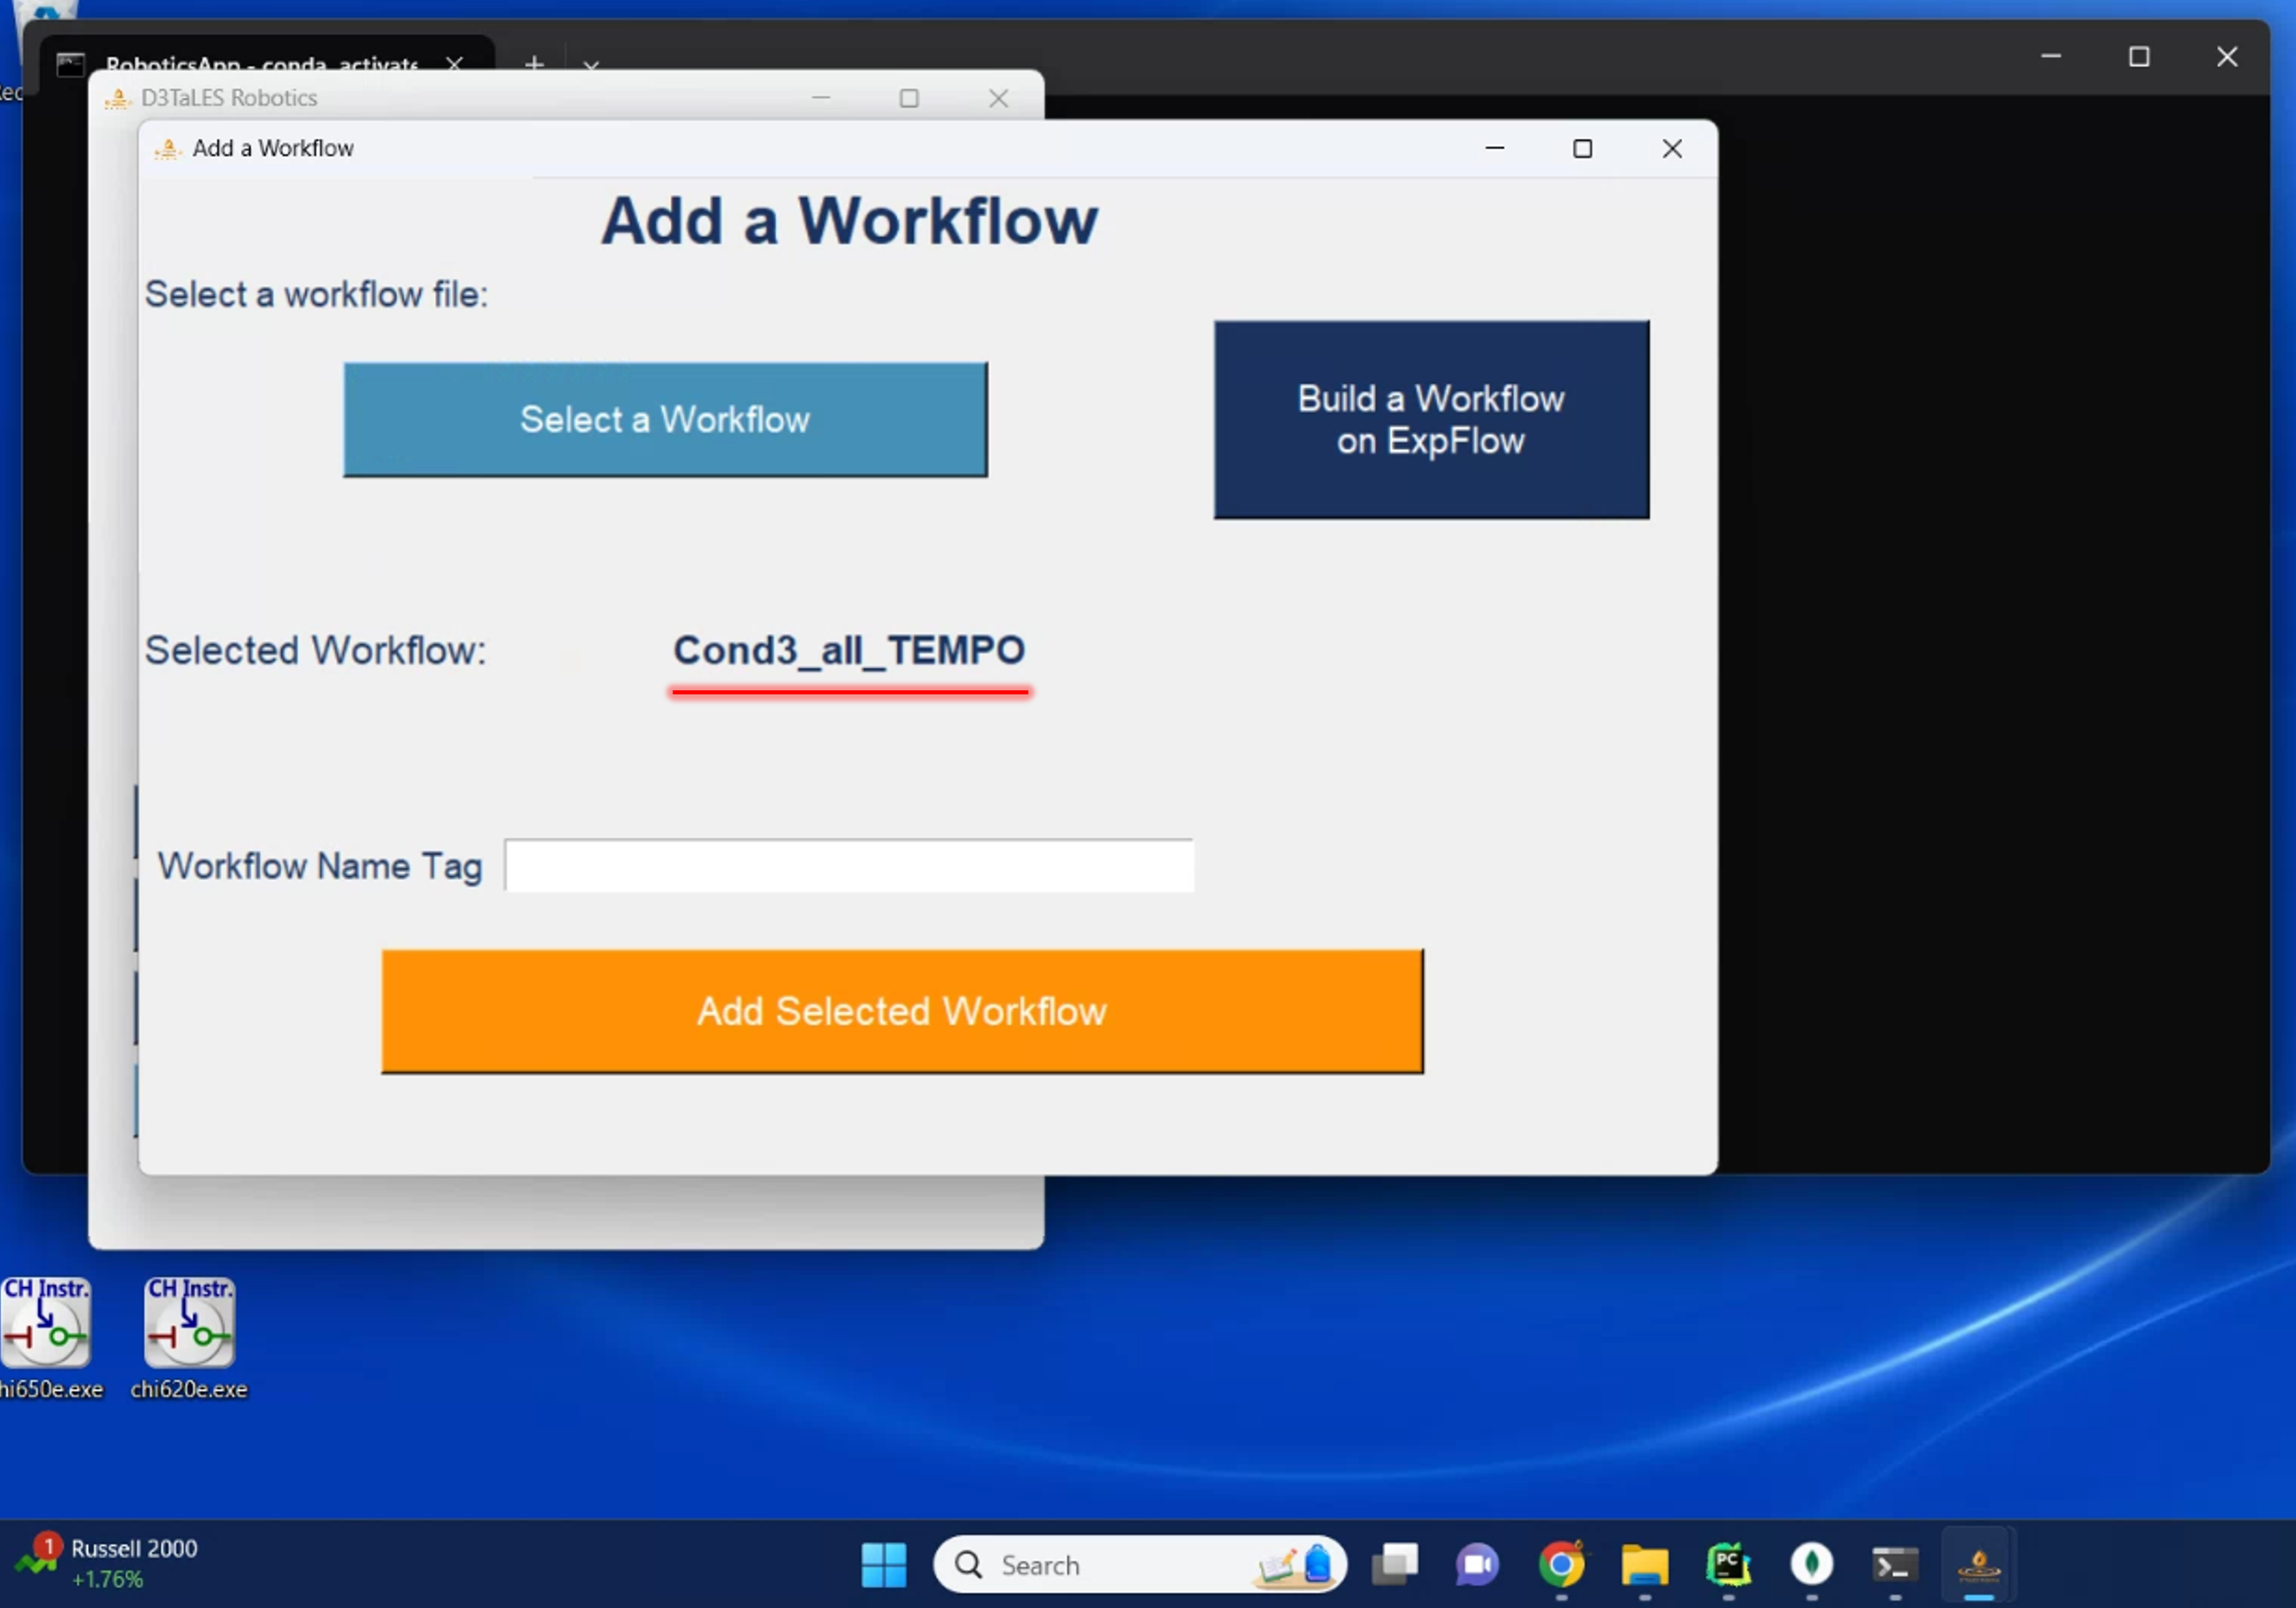
Task: Open the chat app from the taskbar
Action: click(x=1478, y=1565)
